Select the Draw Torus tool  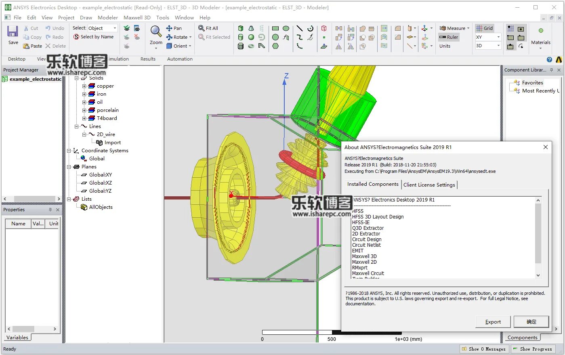251,46
